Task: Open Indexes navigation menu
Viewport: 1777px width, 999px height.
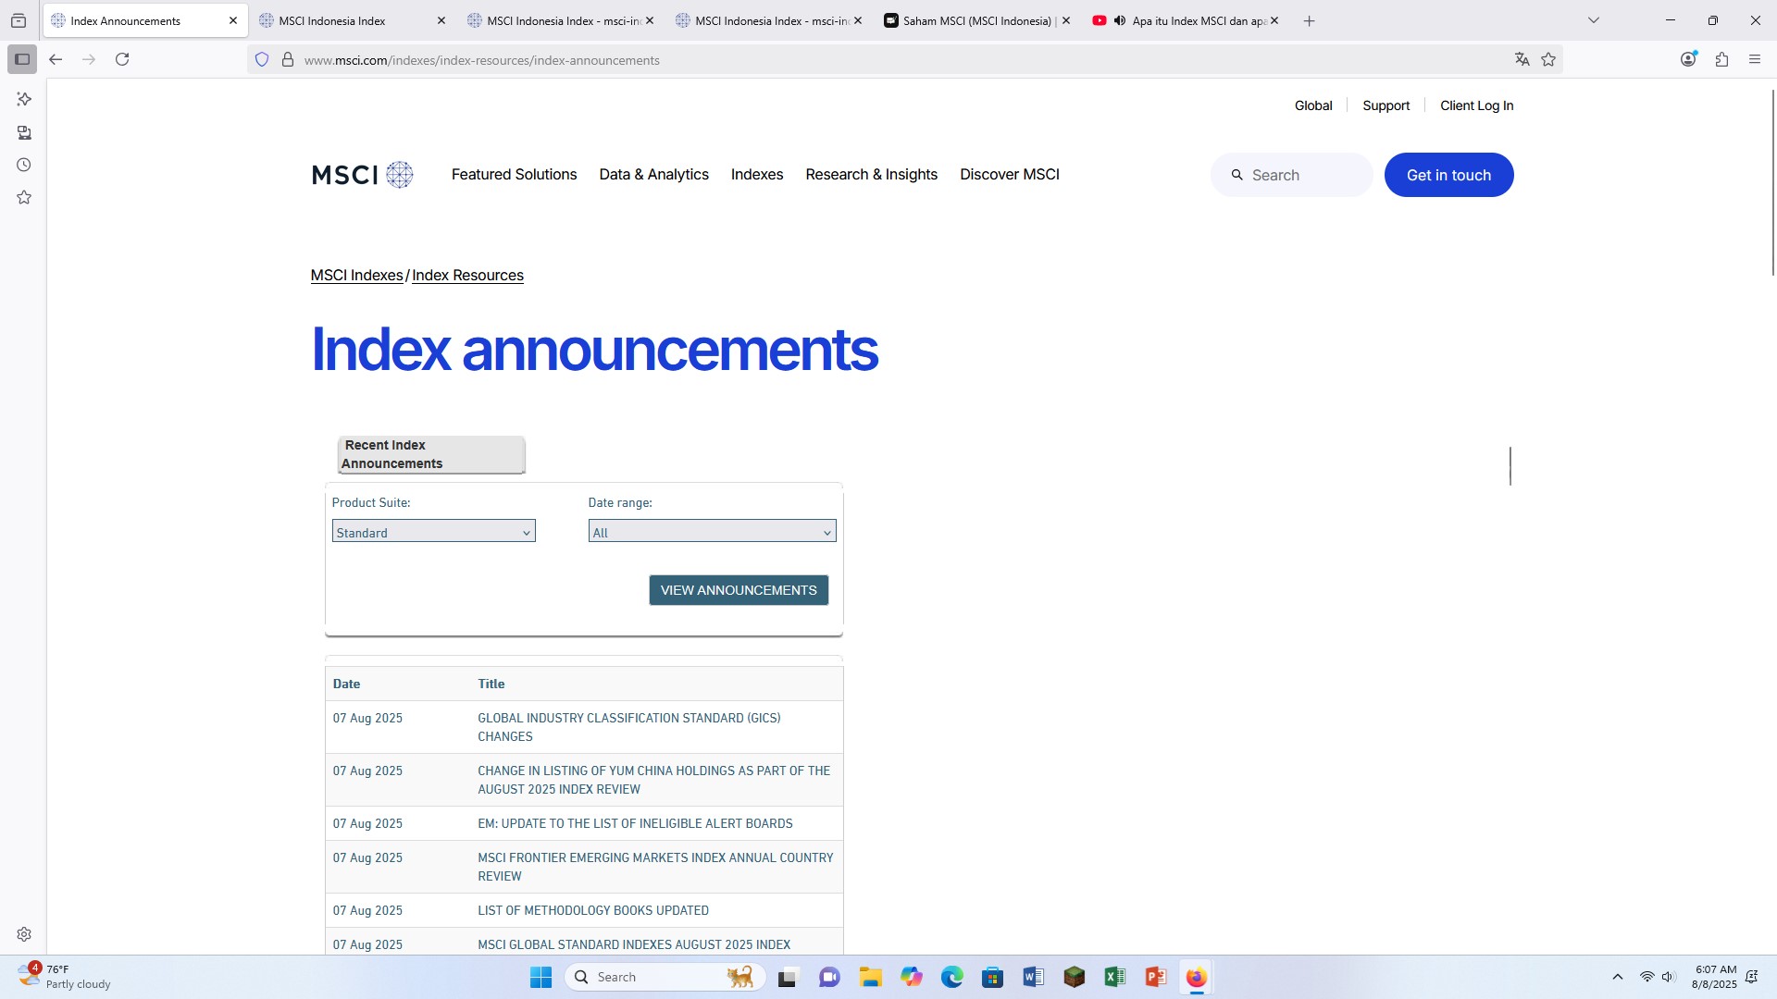Action: (x=757, y=175)
